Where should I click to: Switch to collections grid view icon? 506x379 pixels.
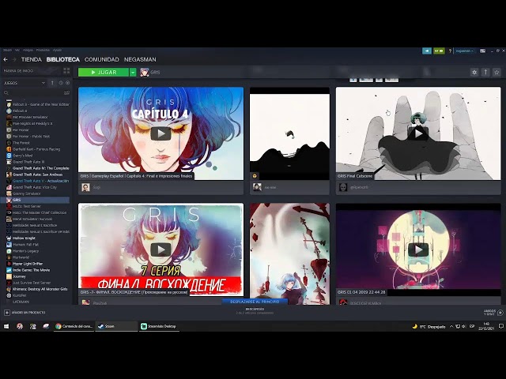(x=66, y=70)
